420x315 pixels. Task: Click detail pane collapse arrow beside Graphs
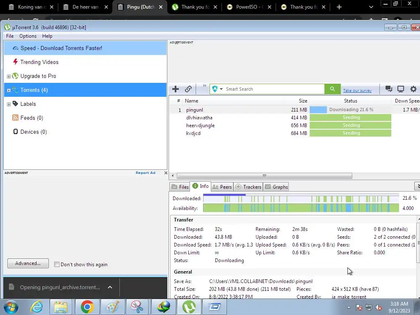pos(417,186)
